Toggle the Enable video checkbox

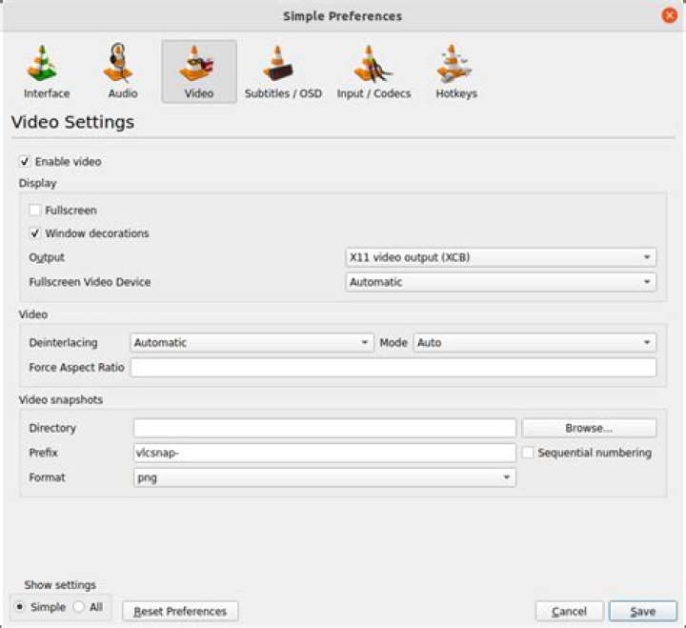pyautogui.click(x=25, y=162)
